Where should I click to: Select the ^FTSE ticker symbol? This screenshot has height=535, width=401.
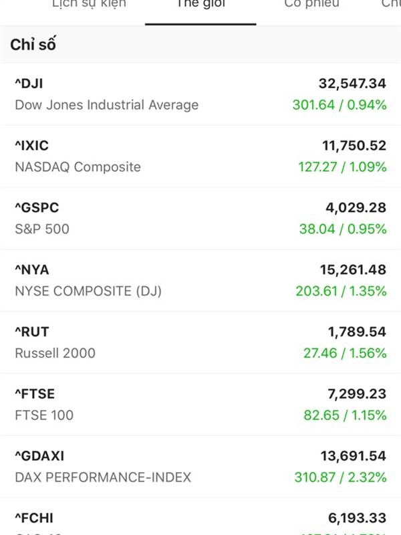pos(35,394)
